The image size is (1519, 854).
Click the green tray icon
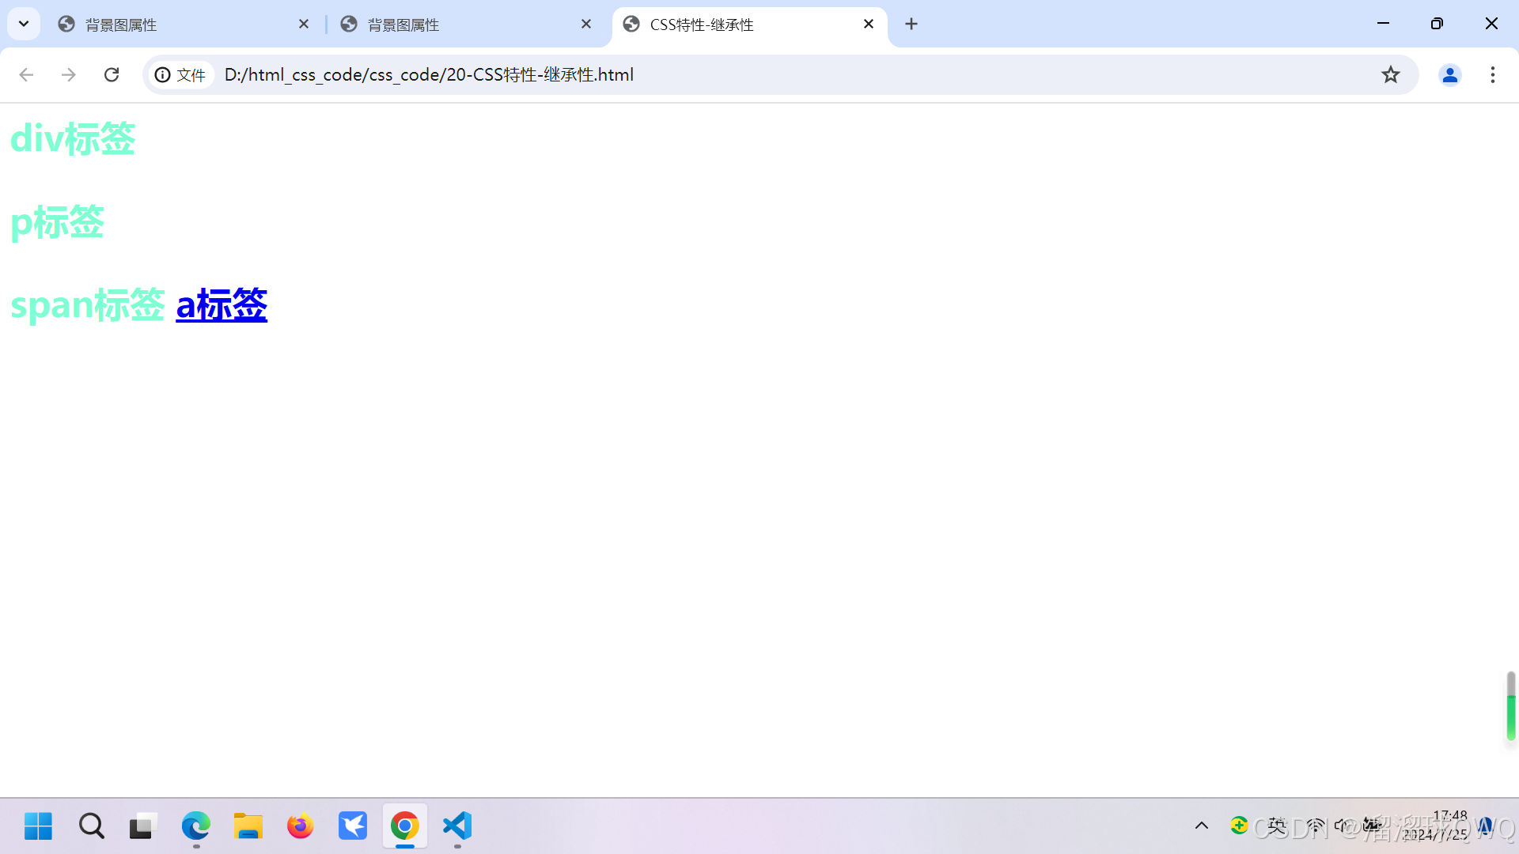point(1239,826)
